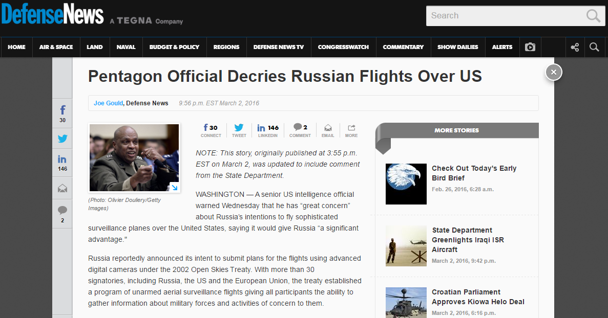The width and height of the screenshot is (608, 318).
Task: Open the Regions menu
Action: point(226,47)
